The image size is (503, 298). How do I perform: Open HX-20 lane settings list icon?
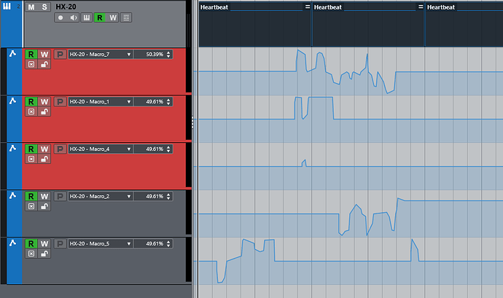click(126, 17)
